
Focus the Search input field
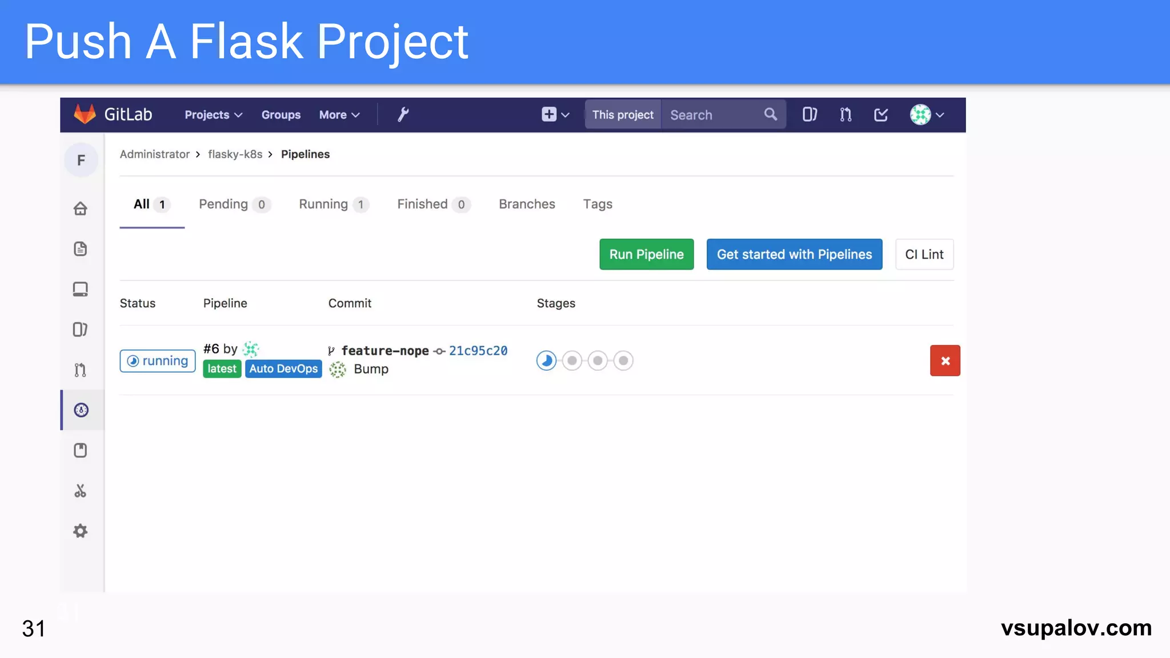[714, 115]
